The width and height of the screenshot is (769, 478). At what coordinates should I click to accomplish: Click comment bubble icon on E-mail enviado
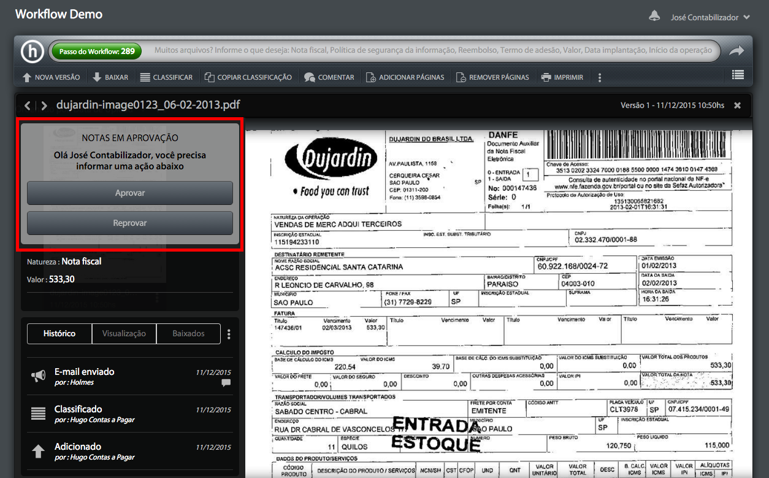click(226, 383)
